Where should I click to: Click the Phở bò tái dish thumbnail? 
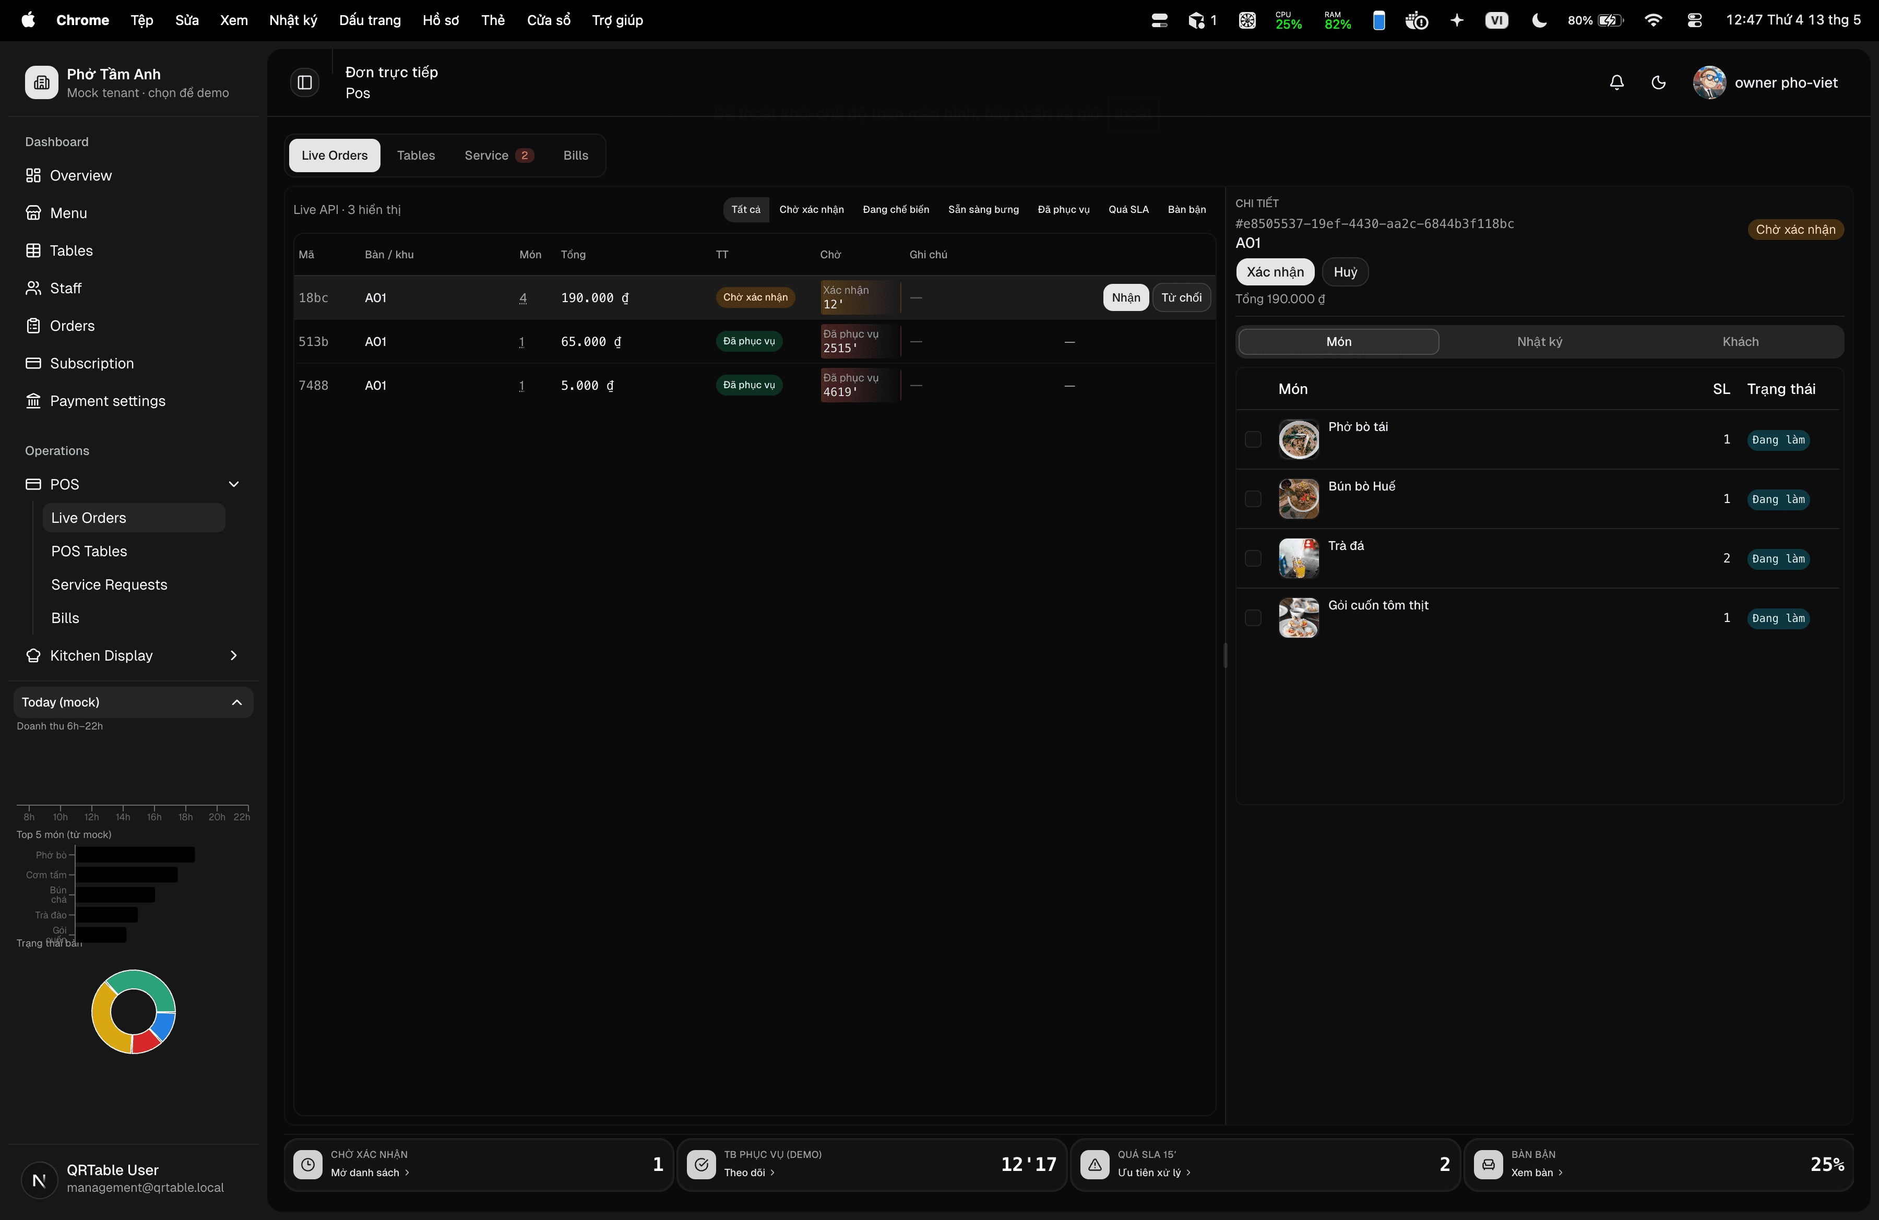(x=1299, y=439)
